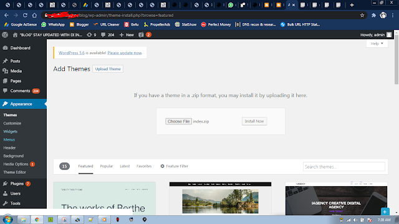This screenshot has width=399, height=224.
Task: Open Hestia Options submenu item
Action: click(x=19, y=164)
